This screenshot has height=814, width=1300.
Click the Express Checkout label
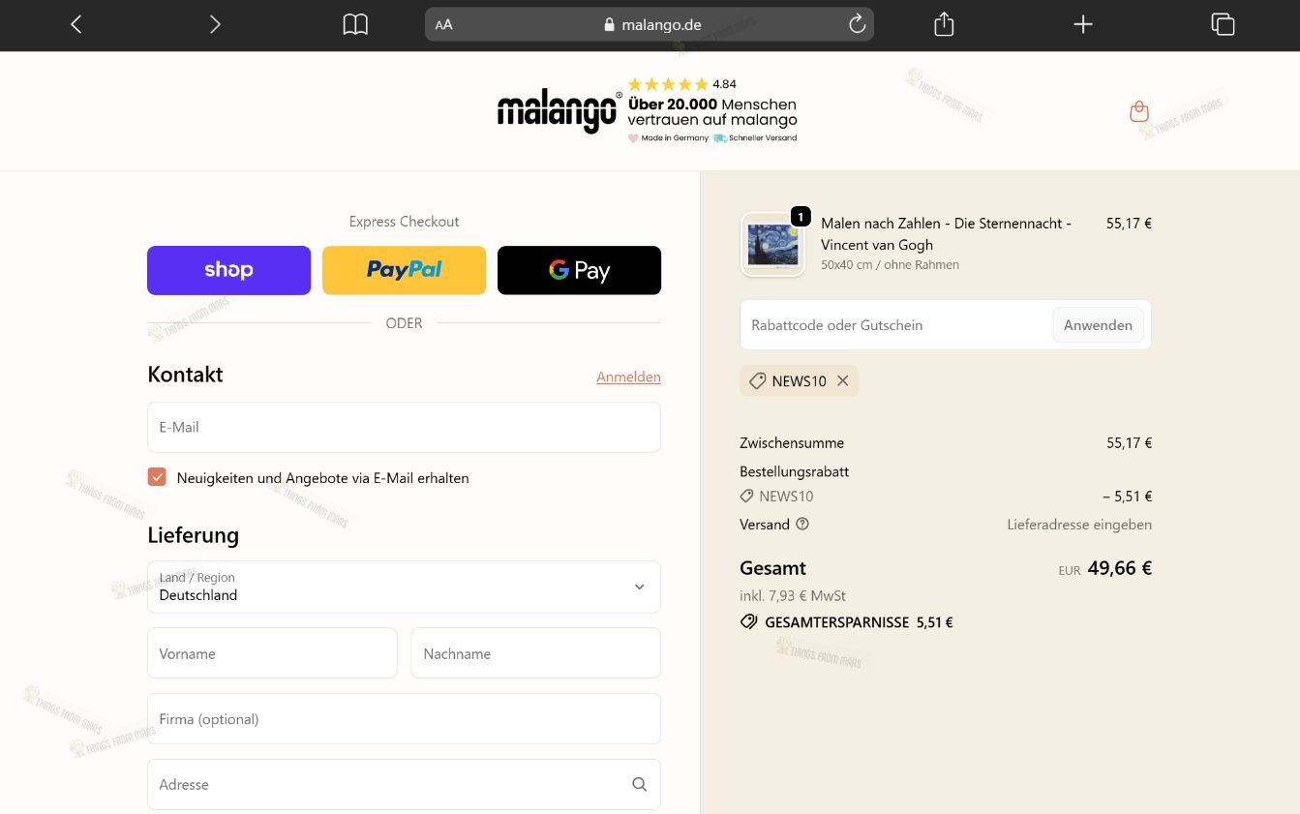(404, 222)
